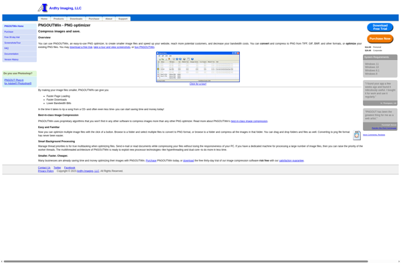Viewport: 401px width, 263px height.
Task: Open Version History in the sidebar
Action: tap(19, 59)
